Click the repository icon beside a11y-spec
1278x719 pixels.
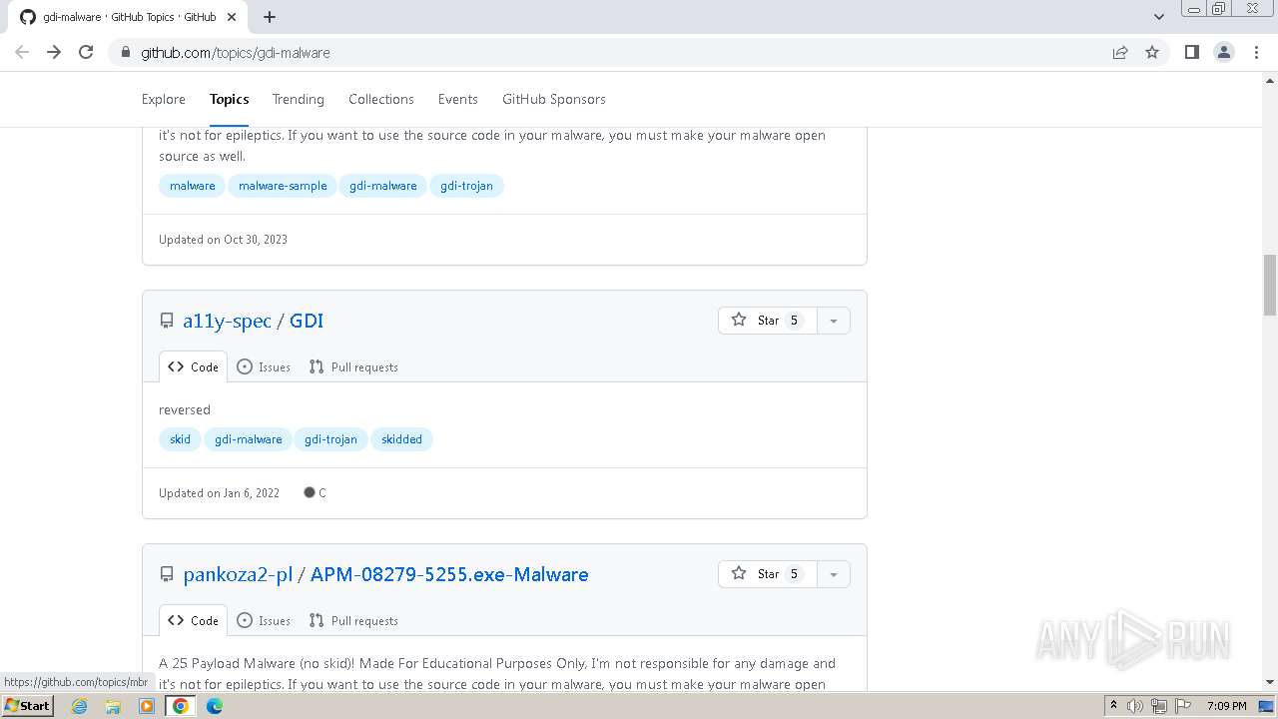[x=167, y=321]
